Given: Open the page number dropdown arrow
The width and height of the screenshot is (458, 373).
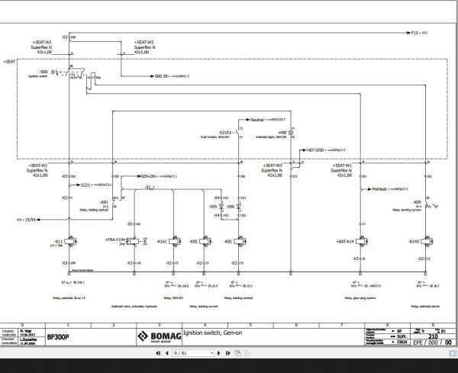Looking at the screenshot, I should coord(211,353).
